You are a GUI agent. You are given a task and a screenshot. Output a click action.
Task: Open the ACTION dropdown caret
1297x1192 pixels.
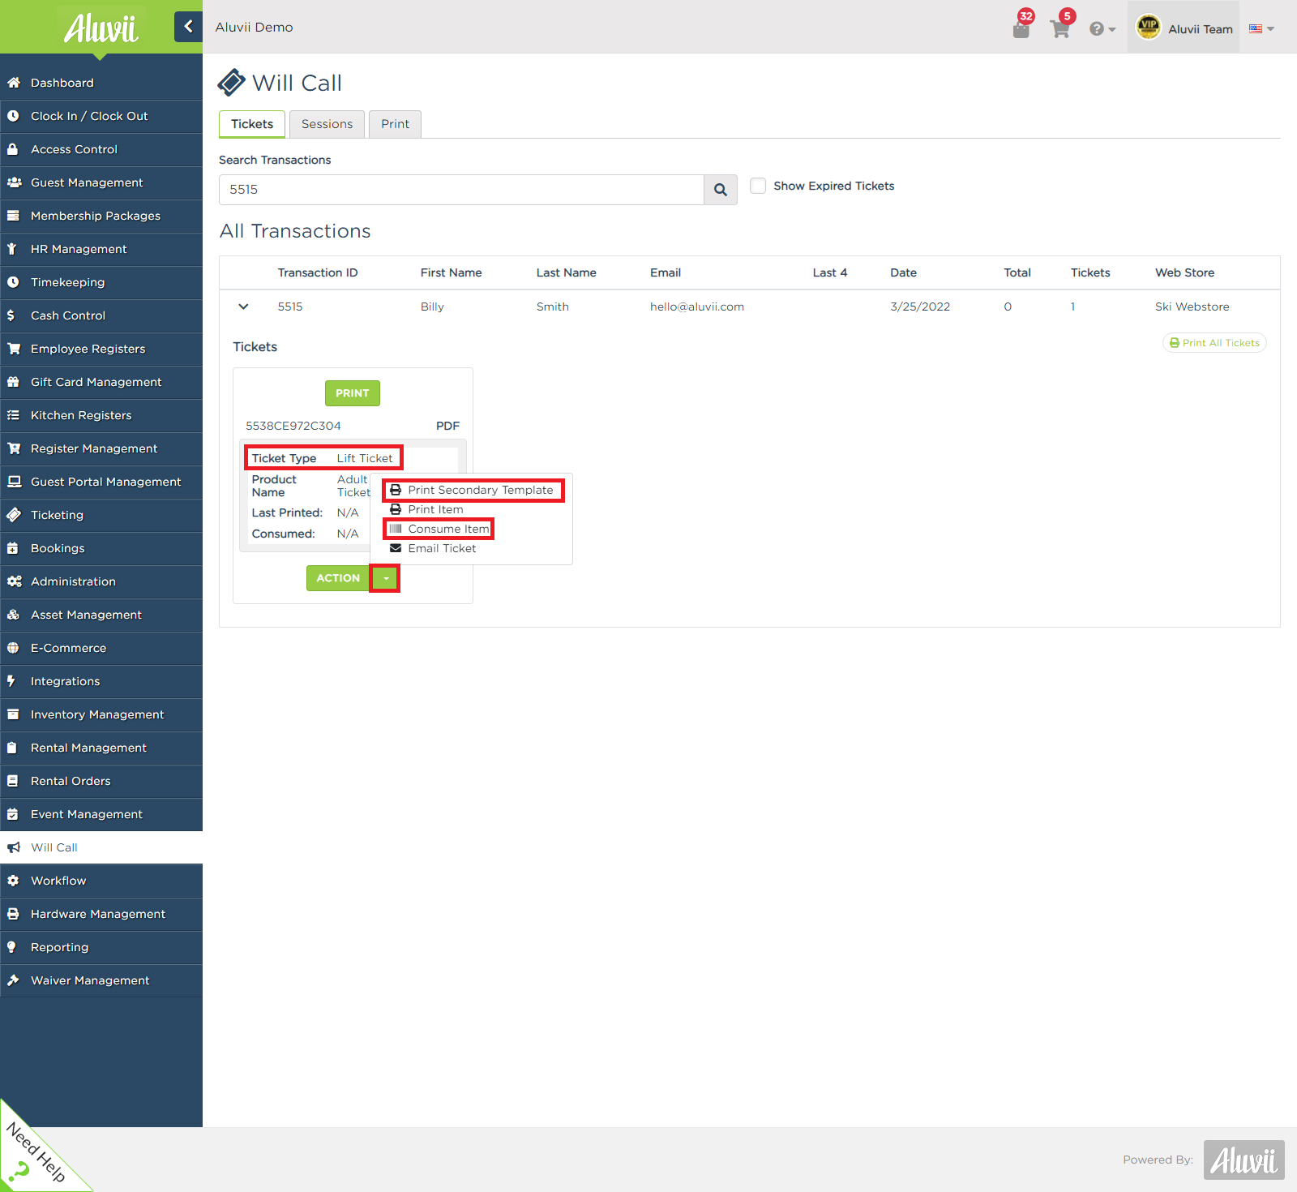coord(385,578)
